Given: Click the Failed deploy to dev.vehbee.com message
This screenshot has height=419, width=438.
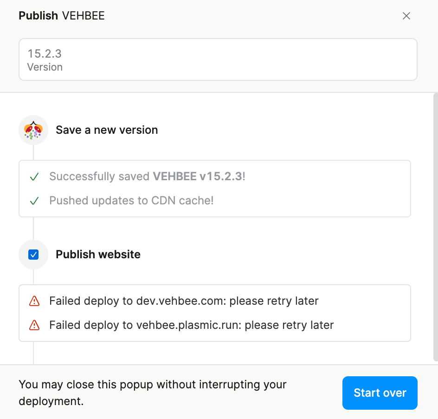Looking at the screenshot, I should tap(184, 301).
